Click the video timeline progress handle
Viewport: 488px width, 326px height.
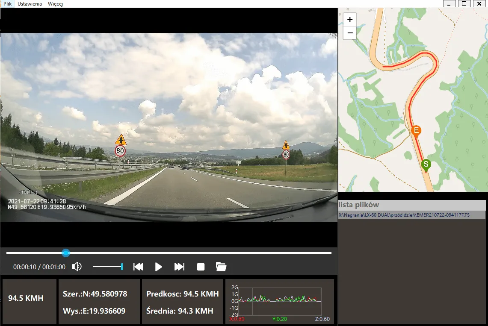[66, 253]
